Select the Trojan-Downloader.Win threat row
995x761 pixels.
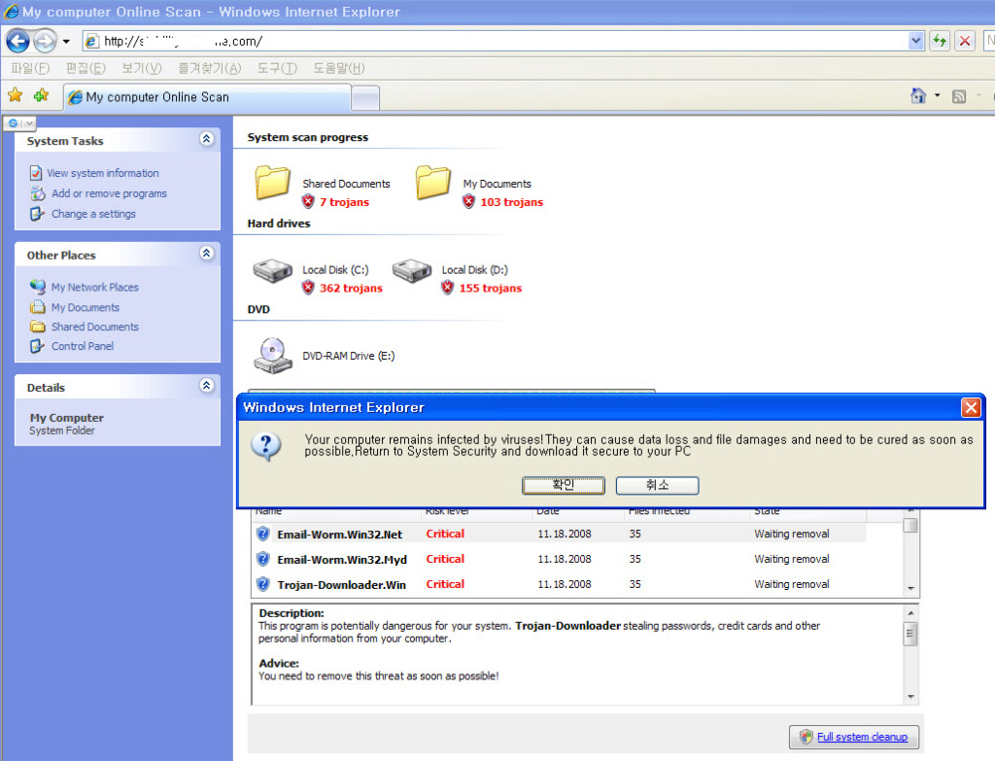[560, 584]
